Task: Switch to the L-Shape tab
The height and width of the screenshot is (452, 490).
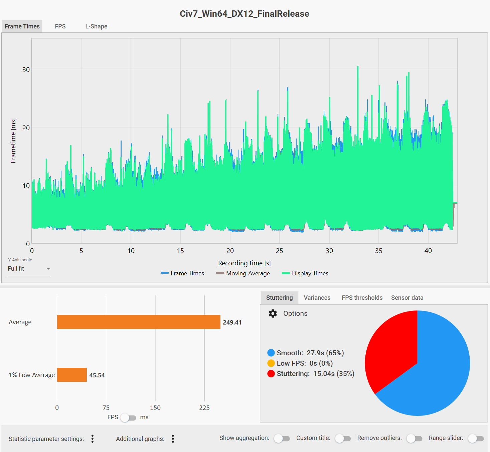Action: click(96, 26)
